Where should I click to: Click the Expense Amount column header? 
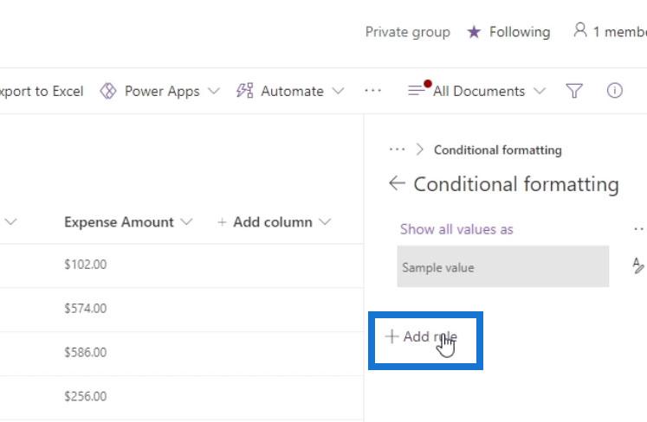click(x=119, y=222)
